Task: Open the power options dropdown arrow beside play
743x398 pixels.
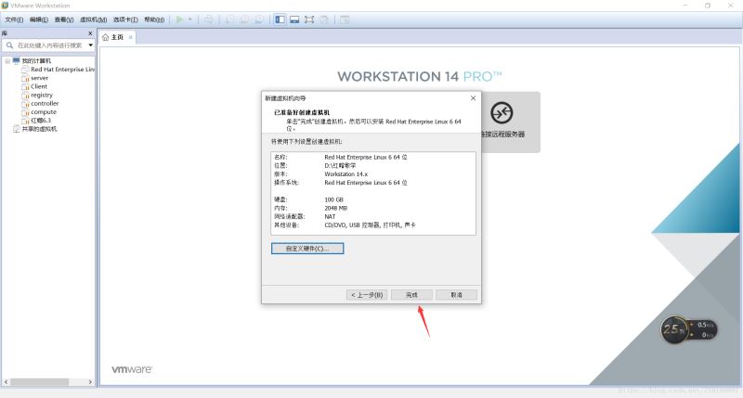Action: click(191, 19)
